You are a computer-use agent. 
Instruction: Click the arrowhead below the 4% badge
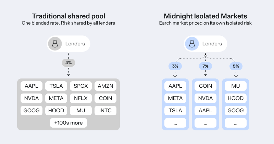(x=68, y=75)
